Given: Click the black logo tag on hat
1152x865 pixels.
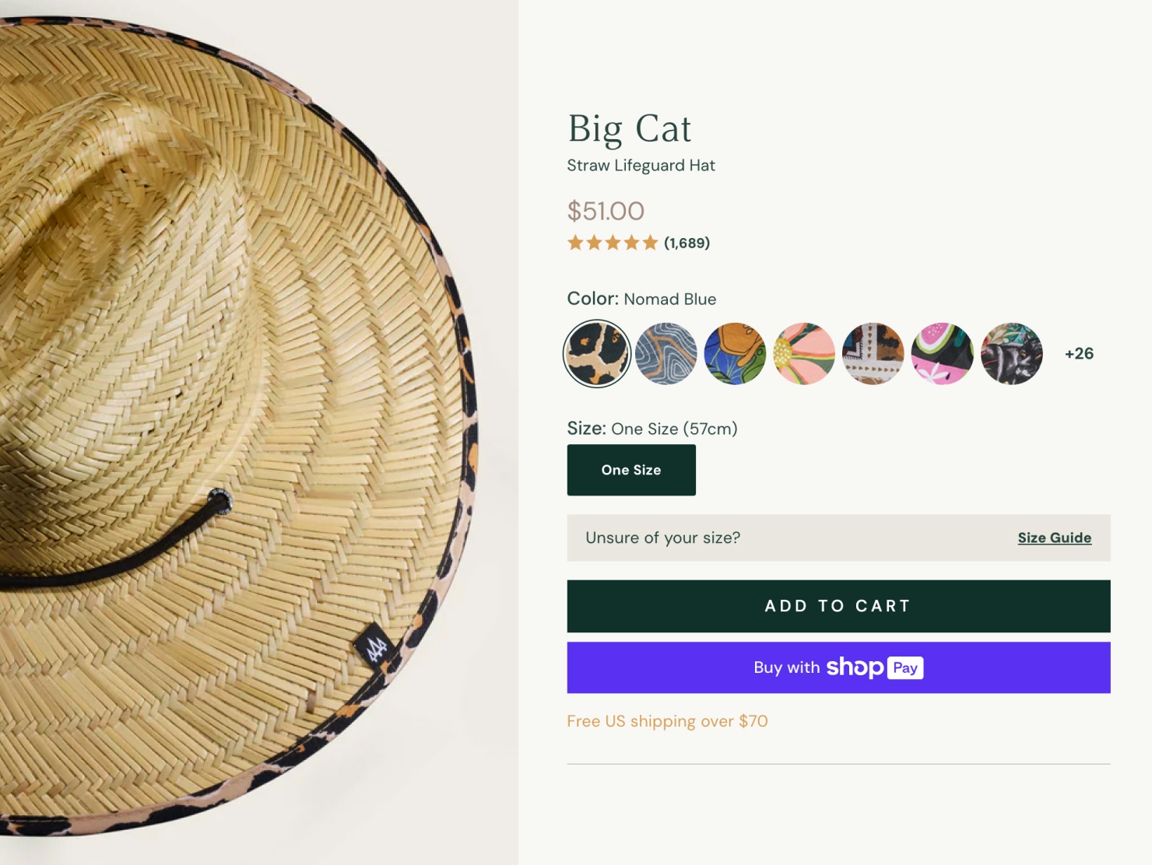Looking at the screenshot, I should (376, 646).
